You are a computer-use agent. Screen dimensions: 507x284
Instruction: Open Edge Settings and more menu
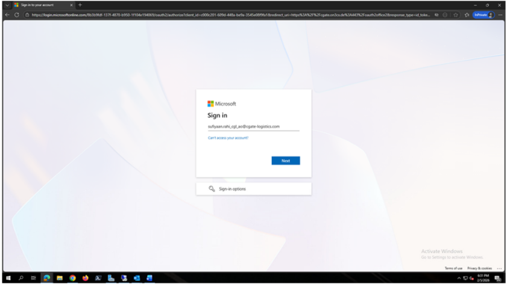[500, 14]
